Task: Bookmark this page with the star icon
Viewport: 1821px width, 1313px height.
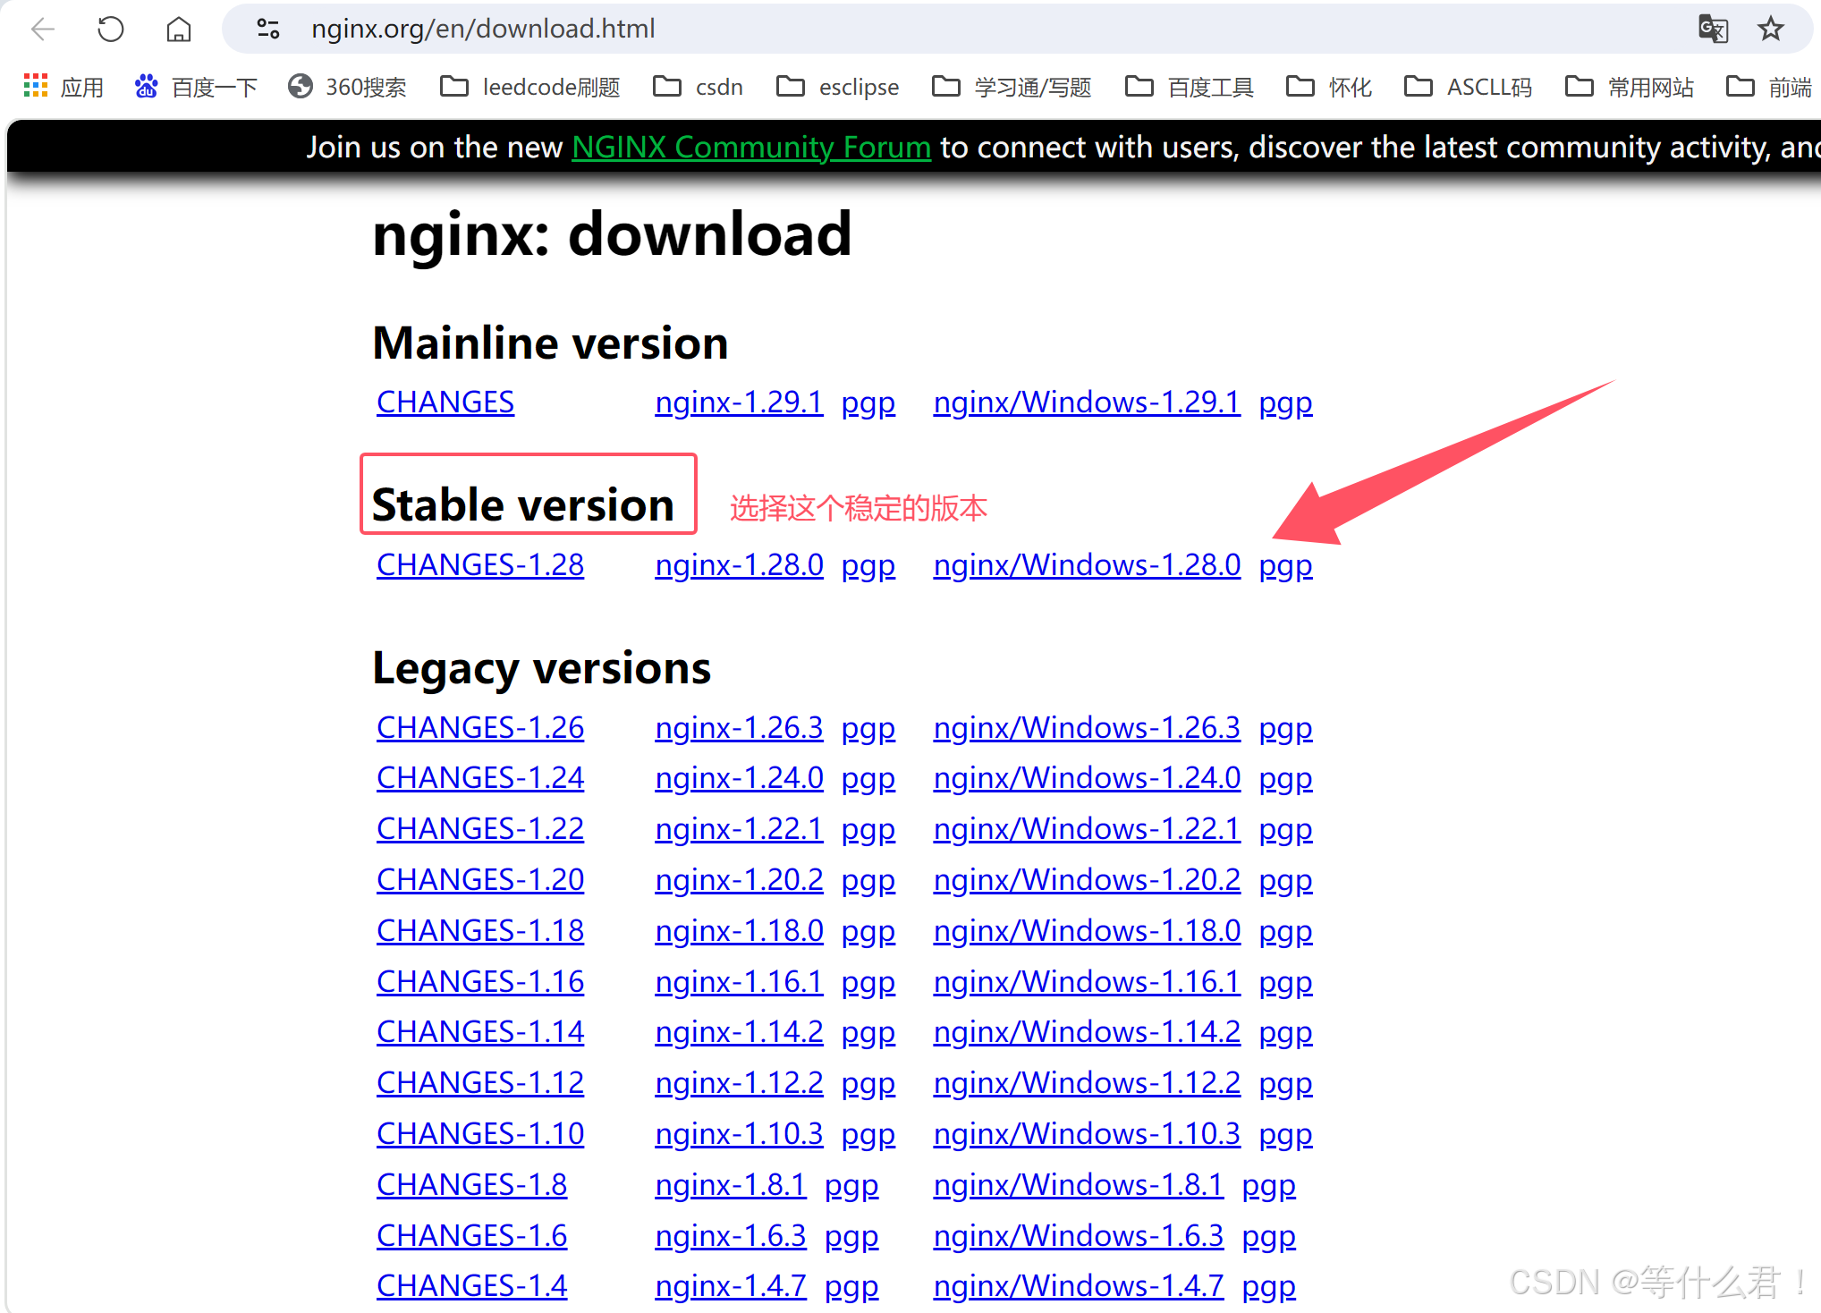Action: 1771,29
